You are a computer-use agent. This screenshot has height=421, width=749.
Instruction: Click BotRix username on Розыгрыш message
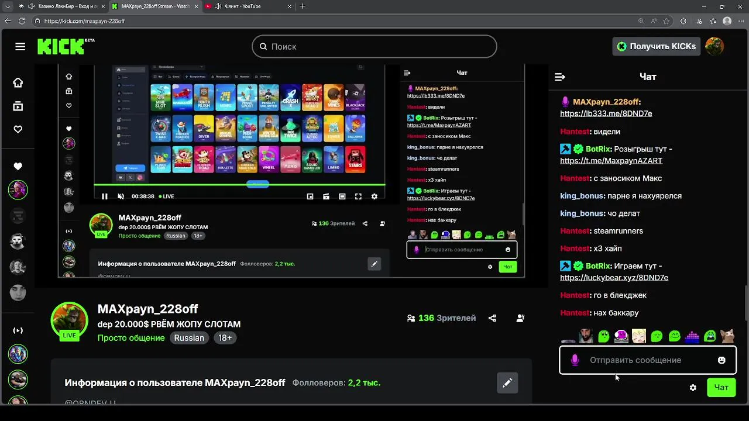point(598,149)
